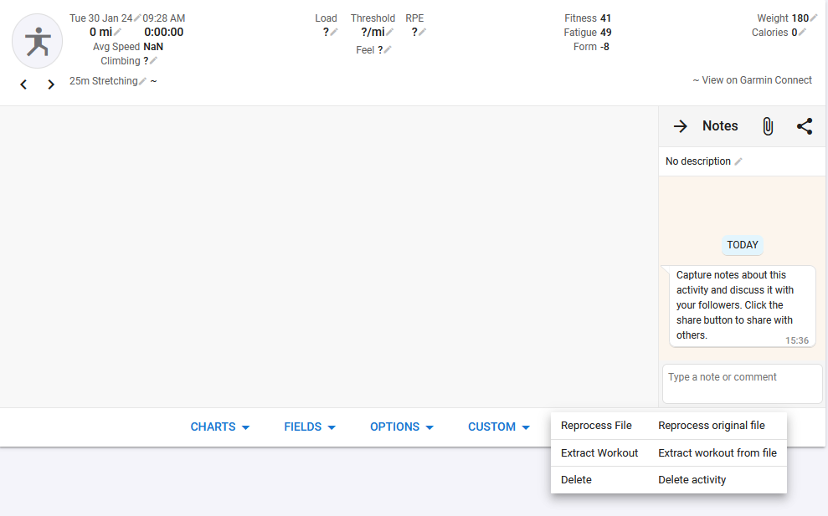This screenshot has height=516, width=828.
Task: Click the Avg Speed NaN value
Action: 153,47
